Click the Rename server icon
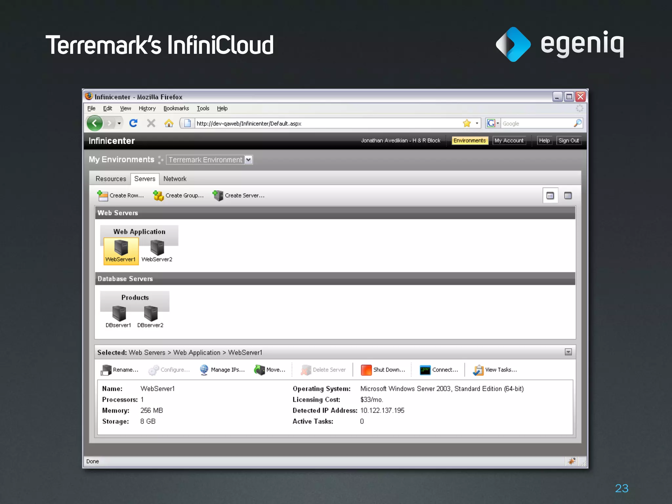The width and height of the screenshot is (672, 504). (106, 370)
